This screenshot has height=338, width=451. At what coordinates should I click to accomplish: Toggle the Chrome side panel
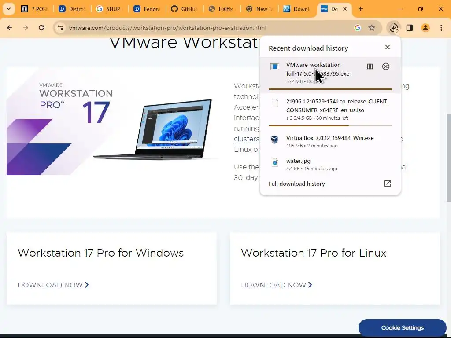coord(409,28)
